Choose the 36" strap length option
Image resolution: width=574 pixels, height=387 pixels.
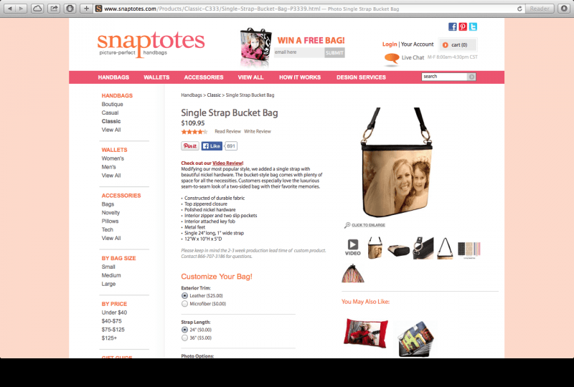(x=184, y=338)
